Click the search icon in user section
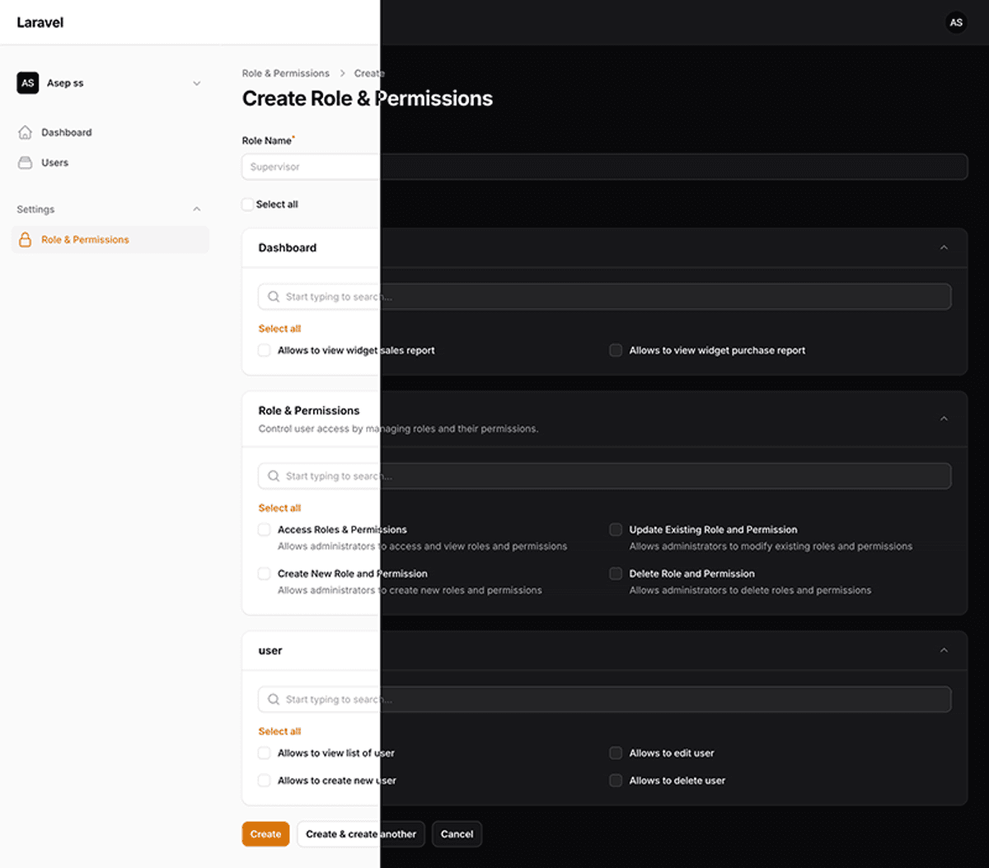The height and width of the screenshot is (868, 989). [274, 700]
